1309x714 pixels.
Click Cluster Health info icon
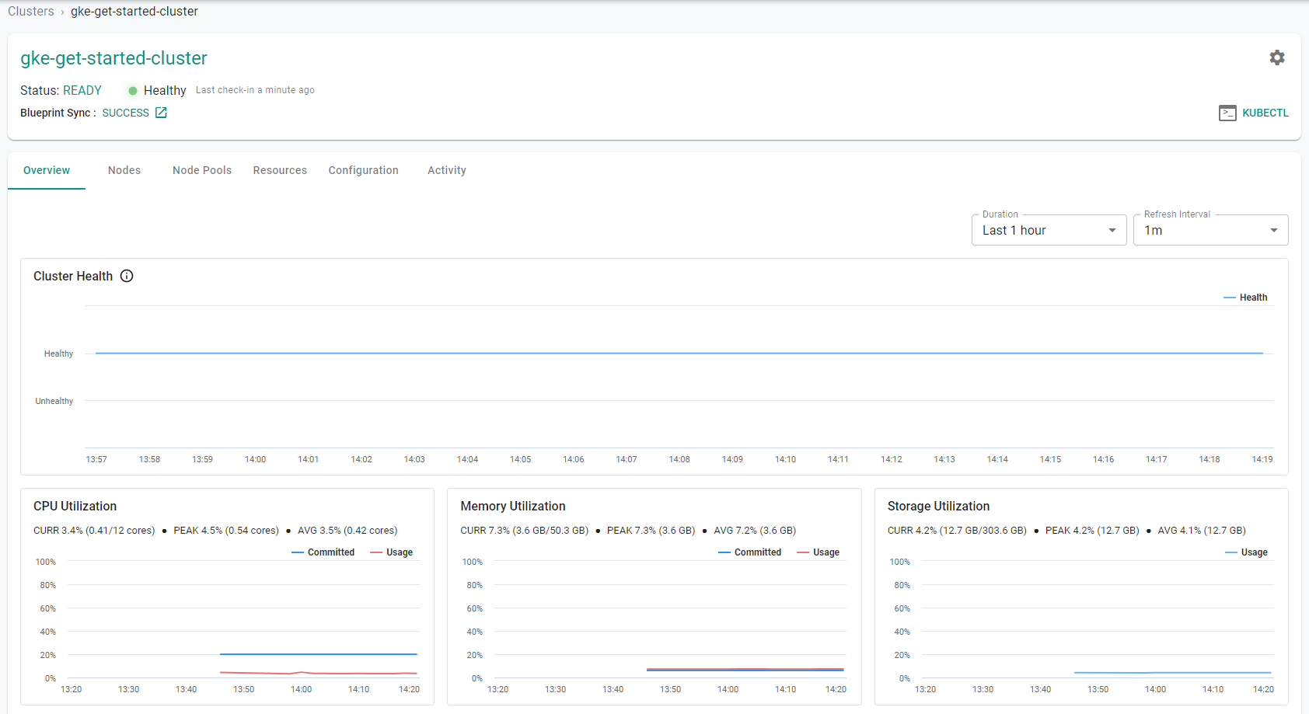(127, 276)
